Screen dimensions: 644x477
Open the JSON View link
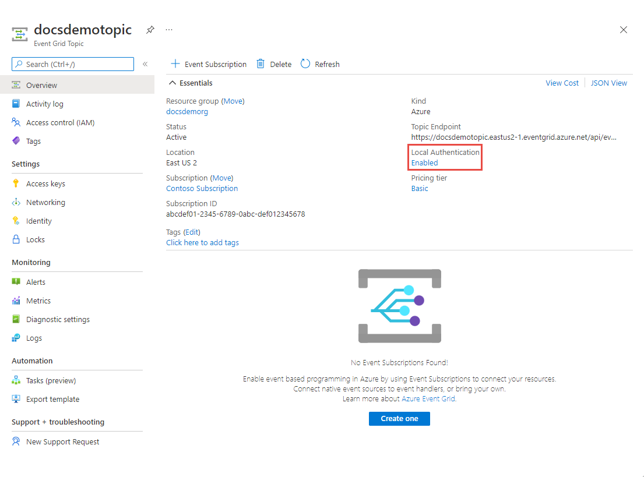[608, 83]
